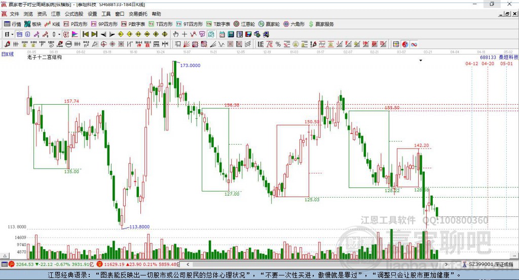Open the 江恩轮 Gann wheel tool
The height and width of the screenshot is (280, 519).
pyautogui.click(x=244, y=24)
